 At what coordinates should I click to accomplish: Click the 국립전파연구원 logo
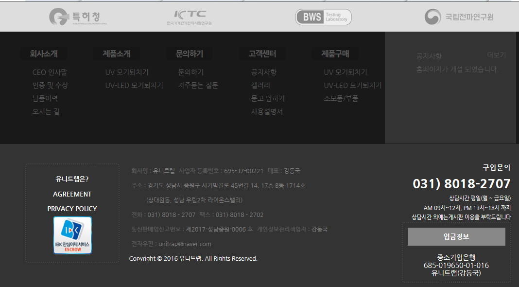pyautogui.click(x=459, y=17)
